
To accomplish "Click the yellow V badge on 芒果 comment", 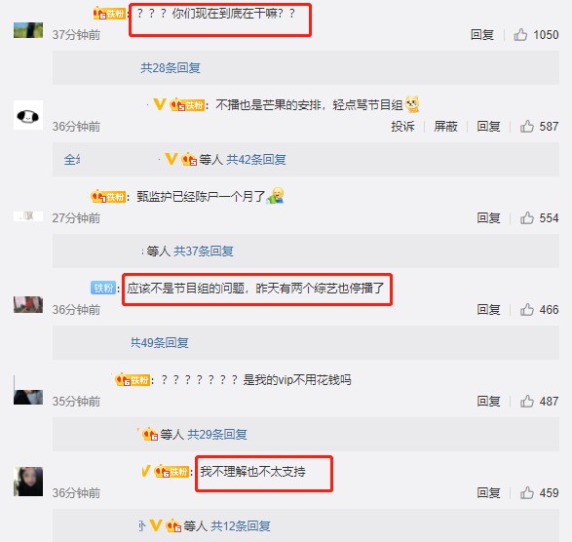I will coord(160,104).
